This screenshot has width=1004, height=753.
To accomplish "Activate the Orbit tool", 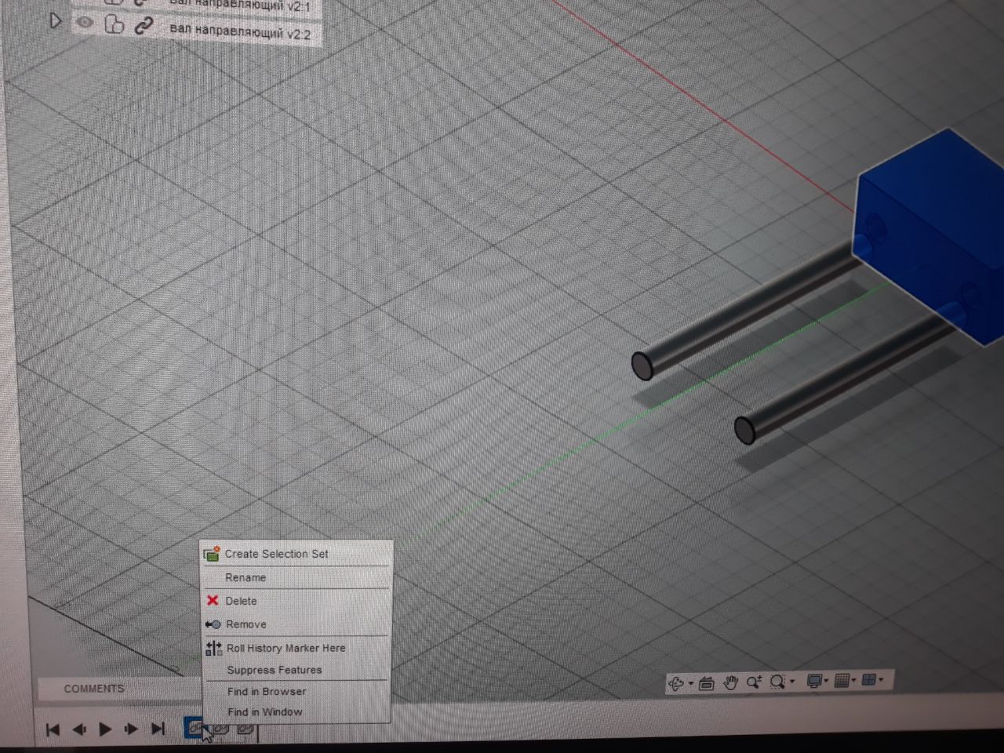I will (675, 683).
